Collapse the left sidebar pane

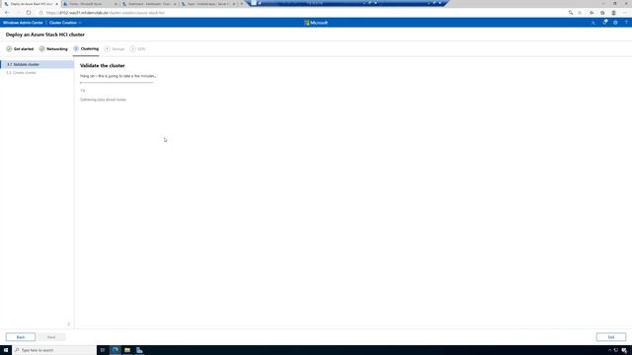click(x=68, y=324)
